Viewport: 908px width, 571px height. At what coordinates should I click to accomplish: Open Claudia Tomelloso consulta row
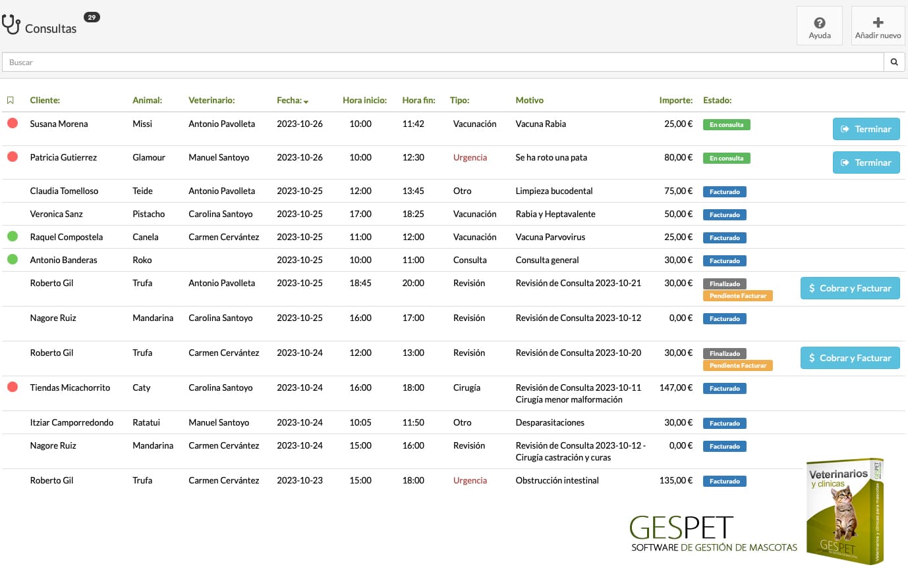tap(454, 191)
